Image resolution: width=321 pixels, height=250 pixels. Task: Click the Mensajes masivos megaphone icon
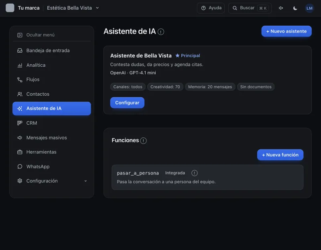20,137
